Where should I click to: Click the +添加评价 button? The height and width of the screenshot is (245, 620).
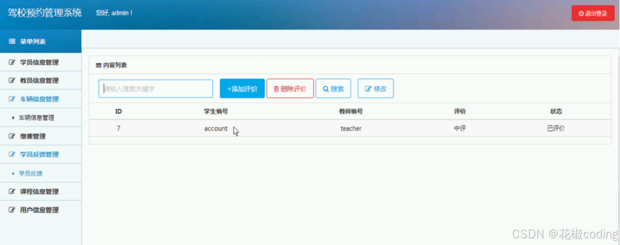(x=242, y=88)
